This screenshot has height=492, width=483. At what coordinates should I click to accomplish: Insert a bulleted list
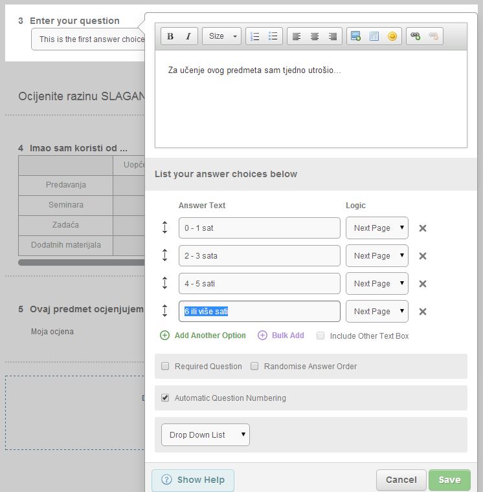pyautogui.click(x=273, y=36)
